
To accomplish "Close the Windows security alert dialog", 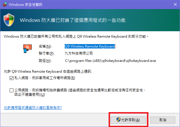I will 175,4.
